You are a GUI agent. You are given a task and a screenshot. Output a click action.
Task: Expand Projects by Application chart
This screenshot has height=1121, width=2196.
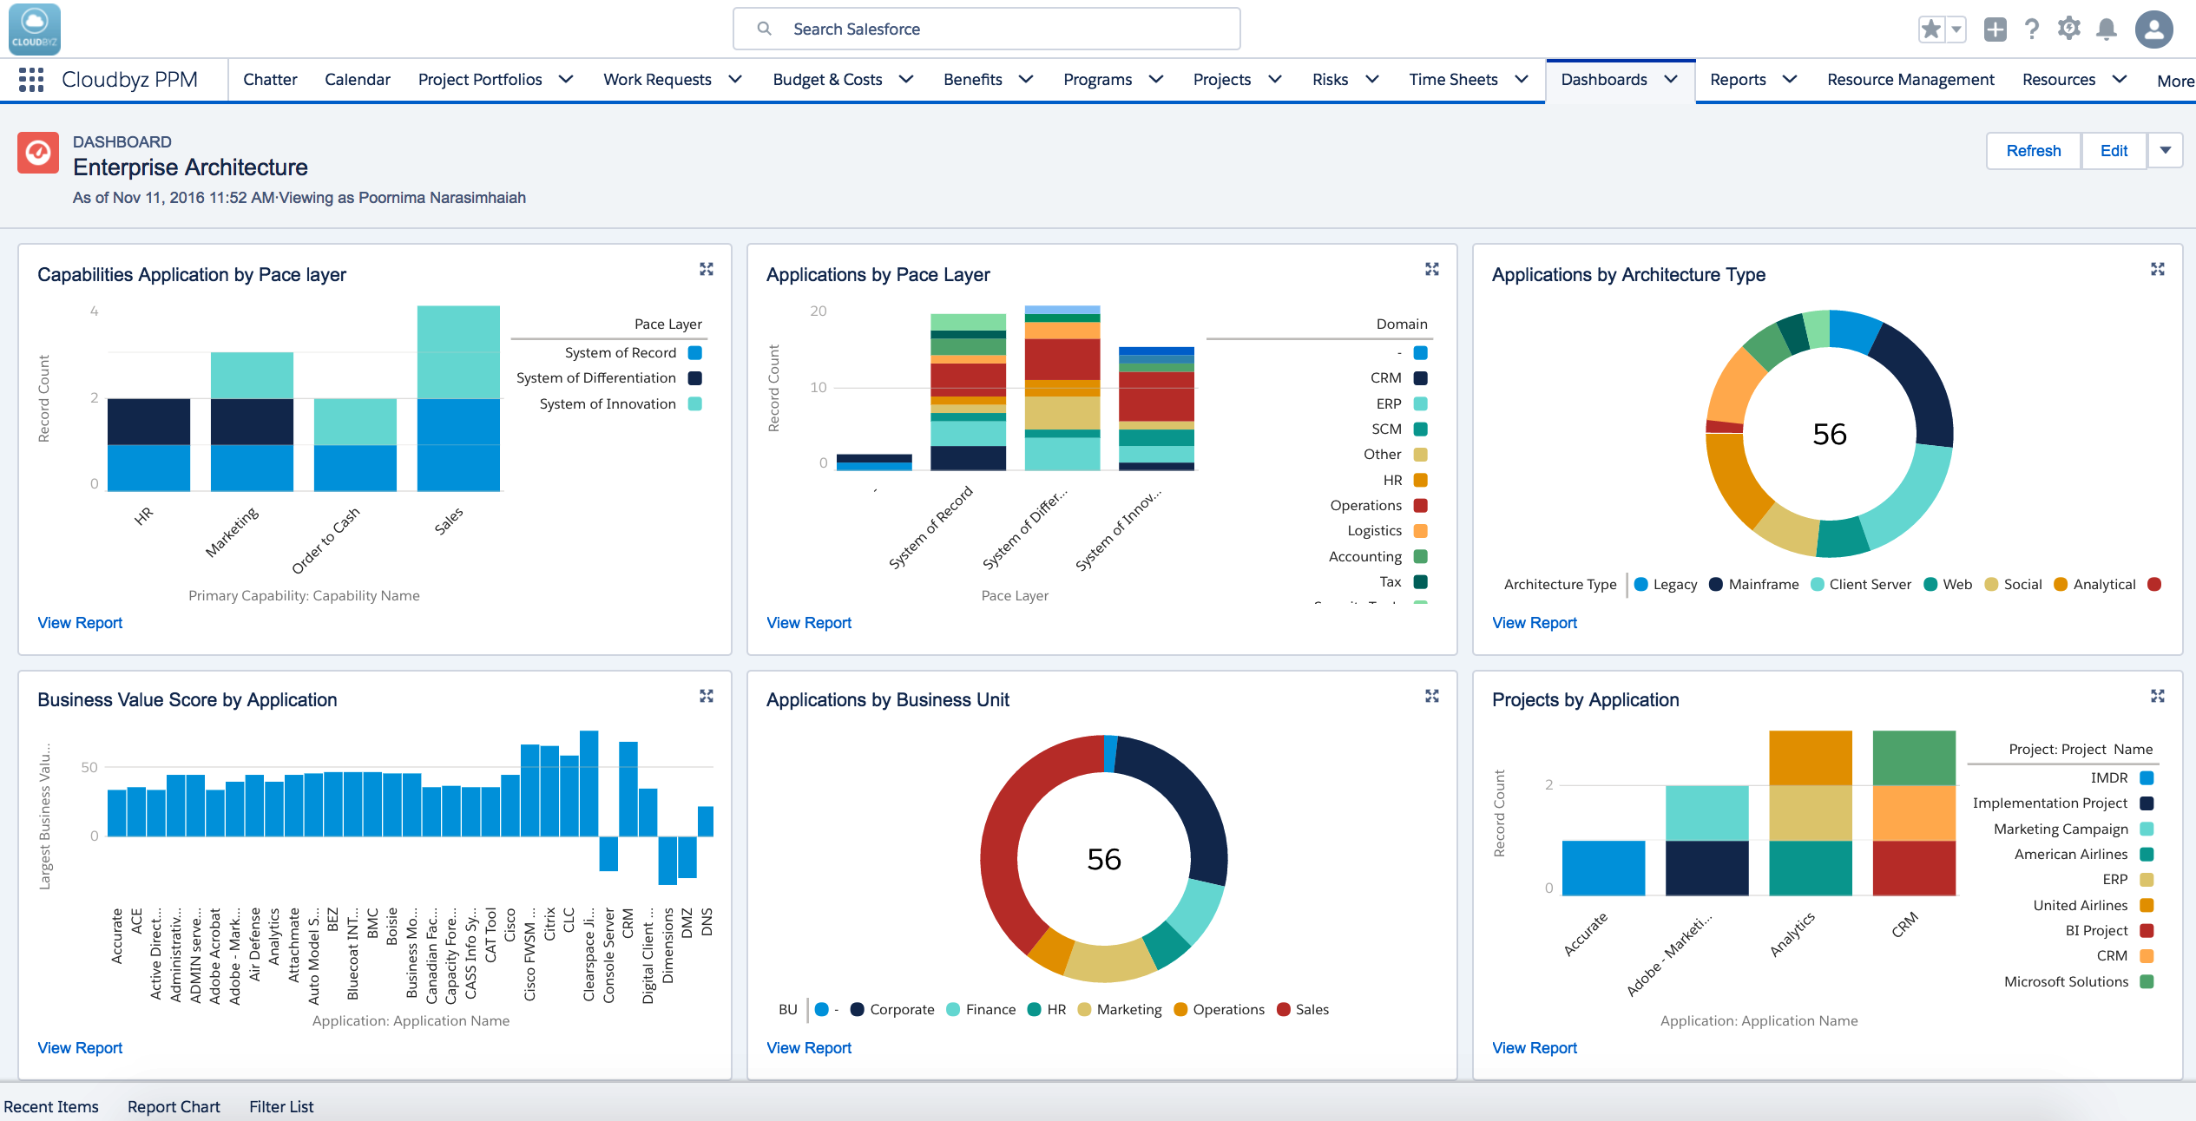pos(2158,696)
